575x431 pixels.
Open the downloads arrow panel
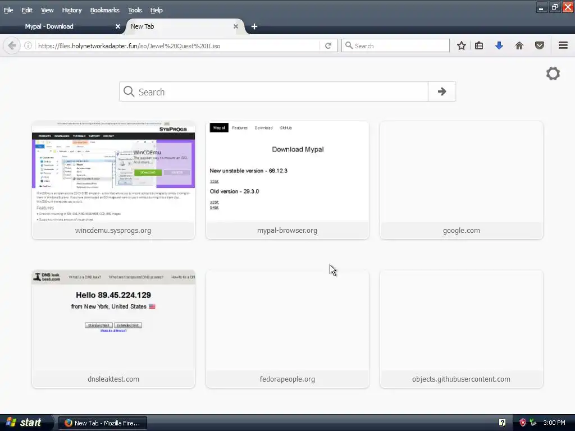click(x=499, y=46)
